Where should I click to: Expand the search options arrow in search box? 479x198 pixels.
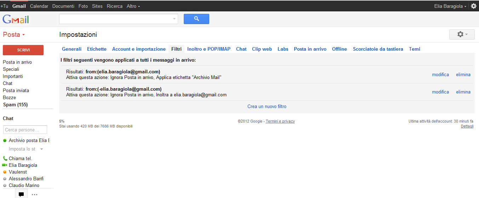(174, 19)
